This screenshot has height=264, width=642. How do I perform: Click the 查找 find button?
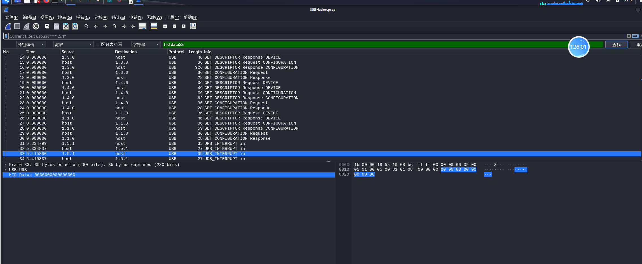(616, 45)
